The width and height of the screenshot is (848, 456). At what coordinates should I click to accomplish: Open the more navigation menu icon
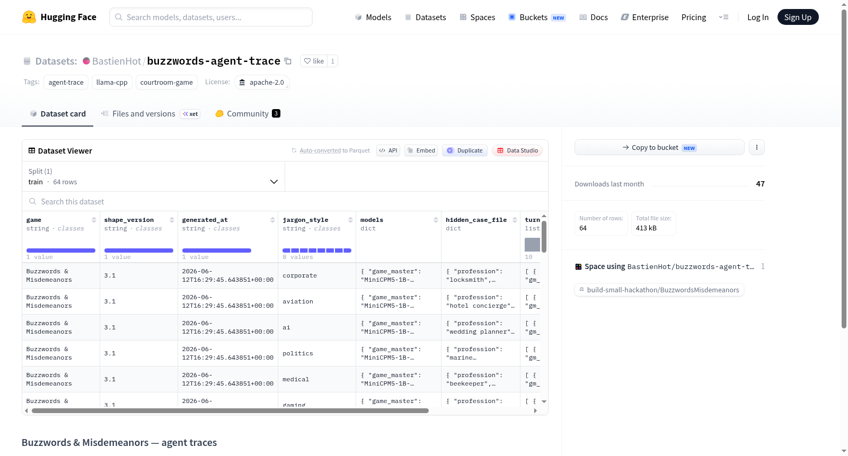coord(723,17)
